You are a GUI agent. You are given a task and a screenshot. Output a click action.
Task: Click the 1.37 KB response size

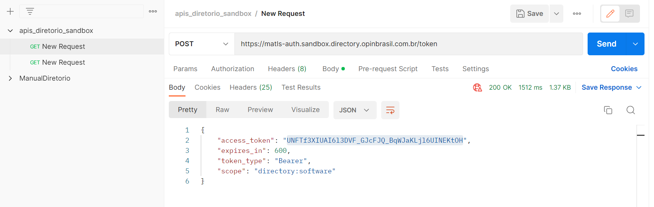560,87
